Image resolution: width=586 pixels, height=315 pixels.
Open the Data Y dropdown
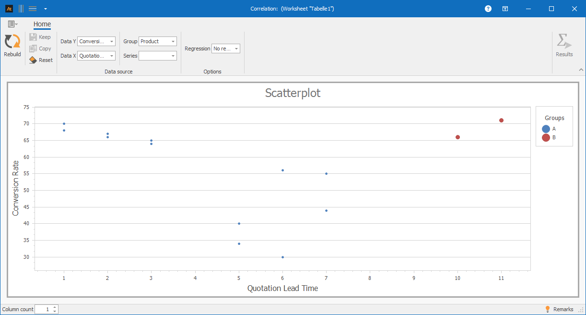111,41
